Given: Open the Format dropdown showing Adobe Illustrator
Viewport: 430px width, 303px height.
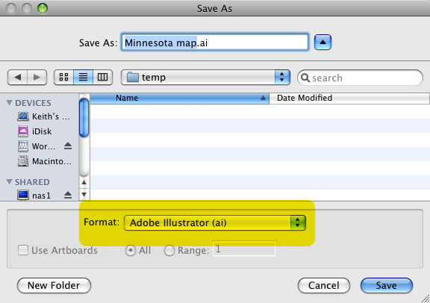Looking at the screenshot, I should 215,222.
